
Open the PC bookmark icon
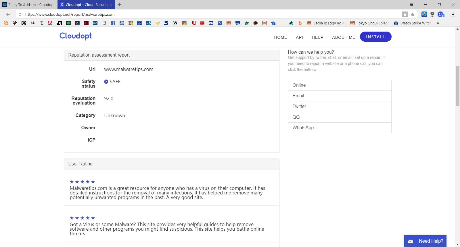(122, 23)
